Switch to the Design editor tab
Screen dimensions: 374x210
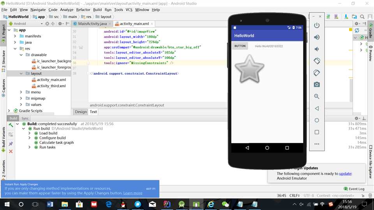pos(81,112)
